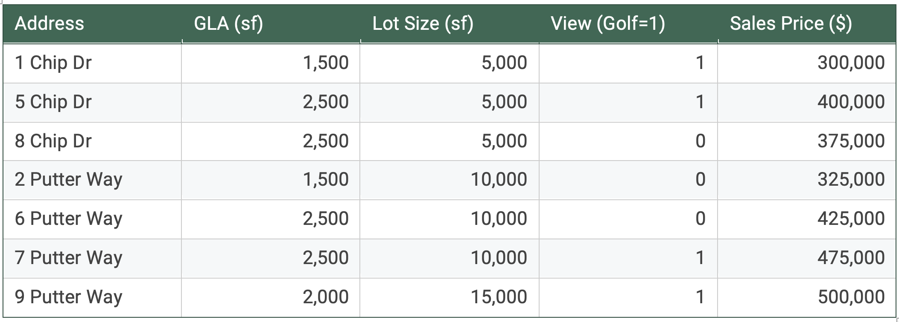The width and height of the screenshot is (899, 322).
Task: Select the View (Golf=1) column header
Action: (x=607, y=24)
